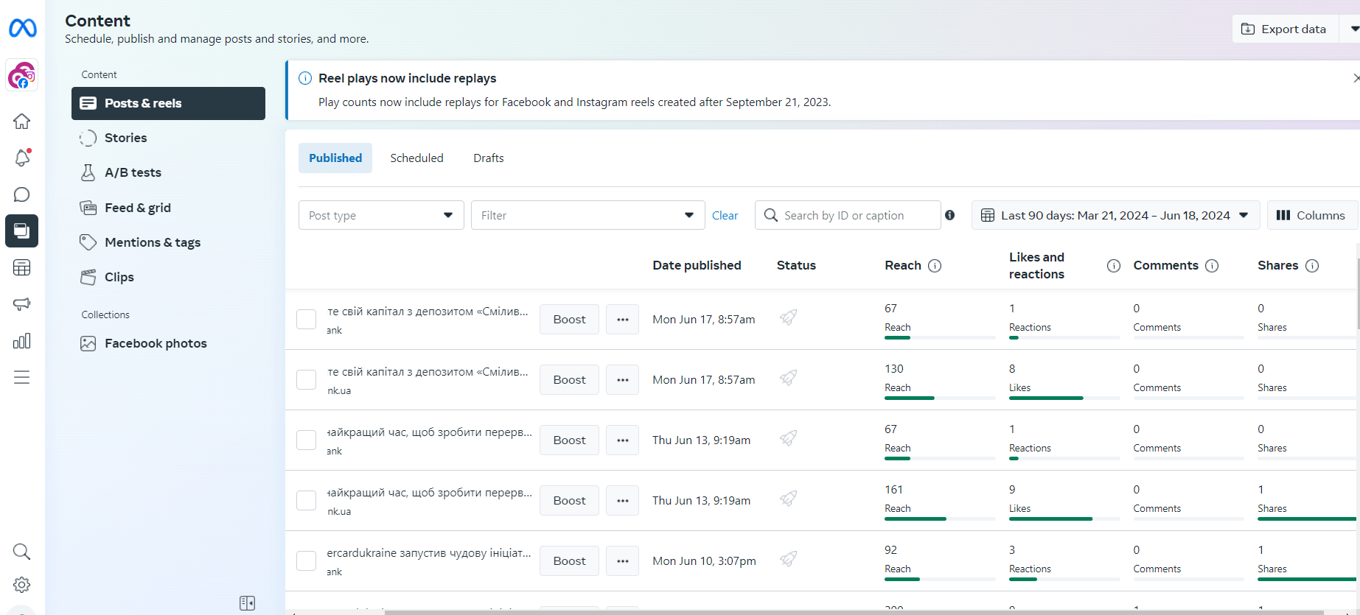1360x615 pixels.
Task: Go to Home in the sidebar
Action: pyautogui.click(x=22, y=121)
